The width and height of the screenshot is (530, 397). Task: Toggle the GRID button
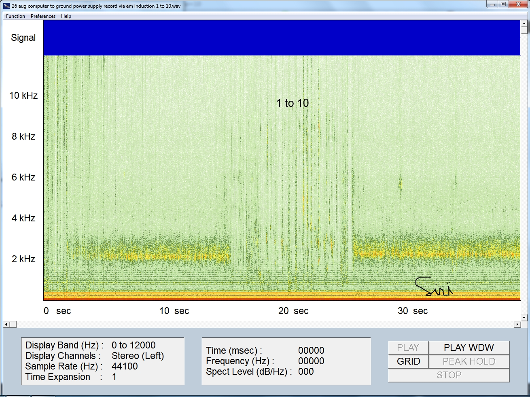pyautogui.click(x=408, y=361)
